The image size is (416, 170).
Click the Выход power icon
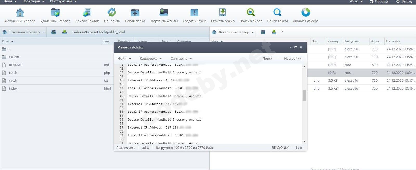pyautogui.click(x=398, y=2)
